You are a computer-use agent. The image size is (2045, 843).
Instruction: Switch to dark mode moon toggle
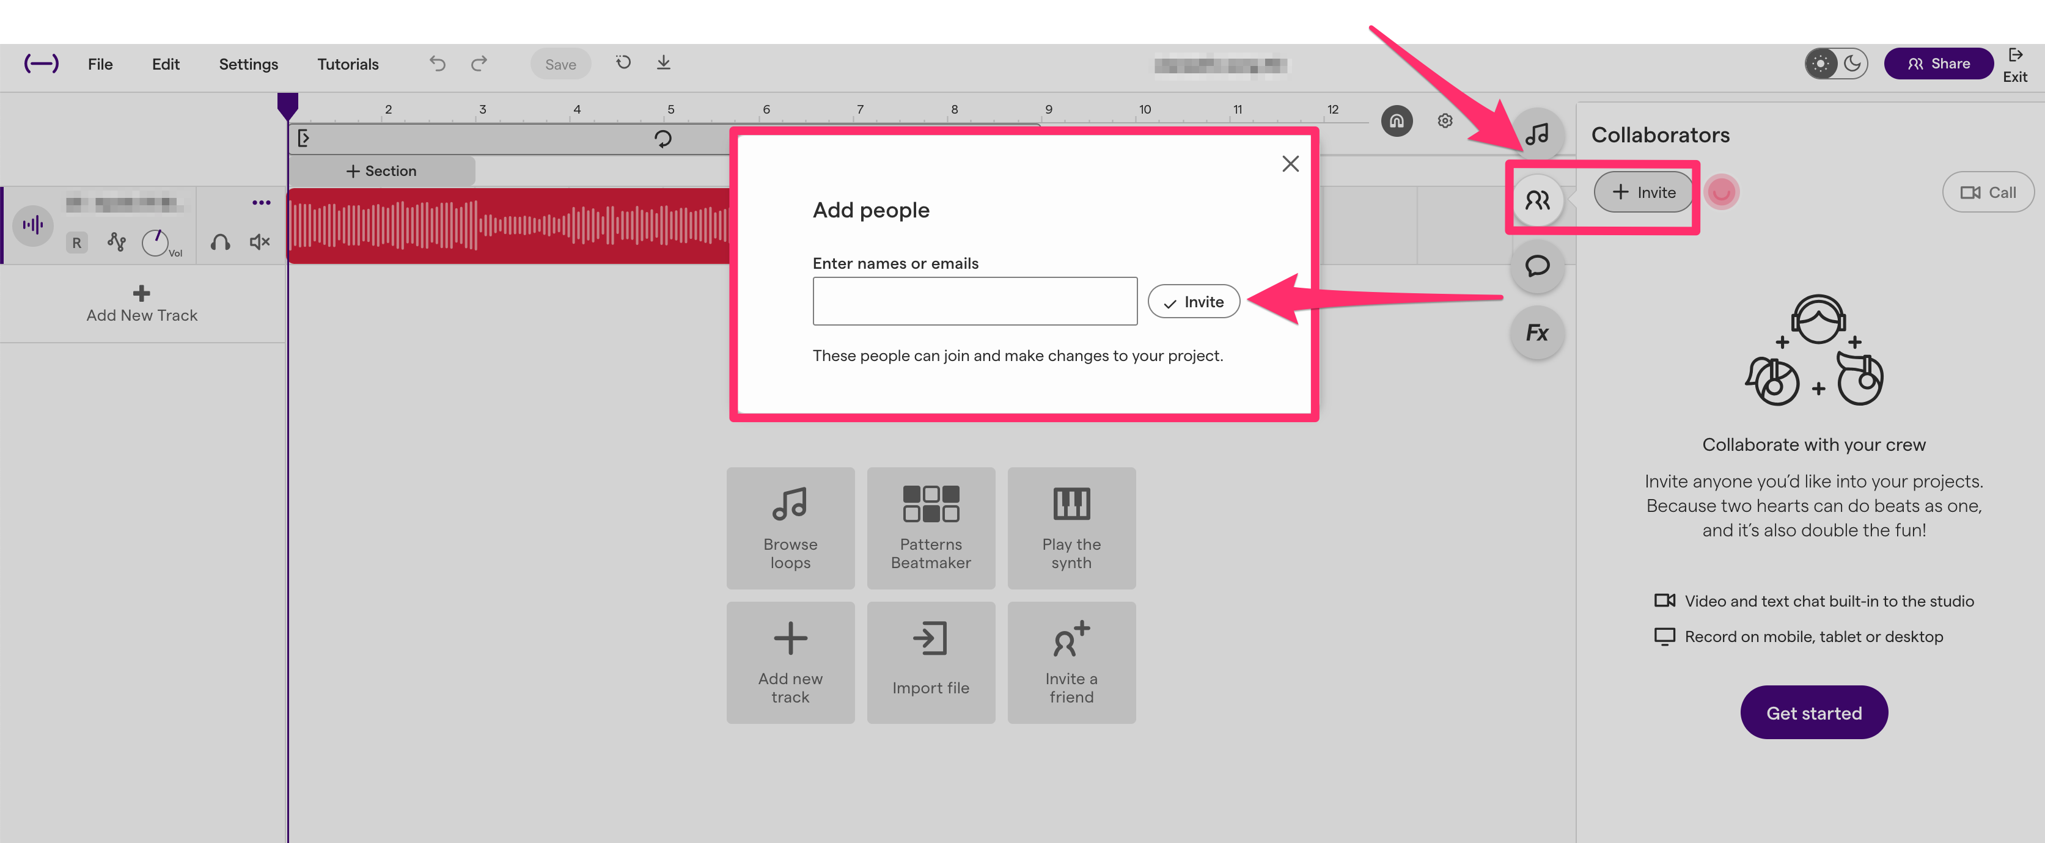click(x=1853, y=64)
